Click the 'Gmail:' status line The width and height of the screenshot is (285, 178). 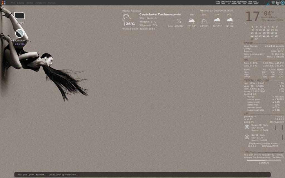264,57
